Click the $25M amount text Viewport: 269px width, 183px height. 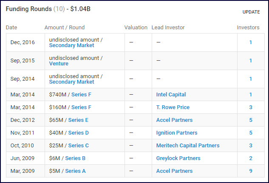click(56, 146)
